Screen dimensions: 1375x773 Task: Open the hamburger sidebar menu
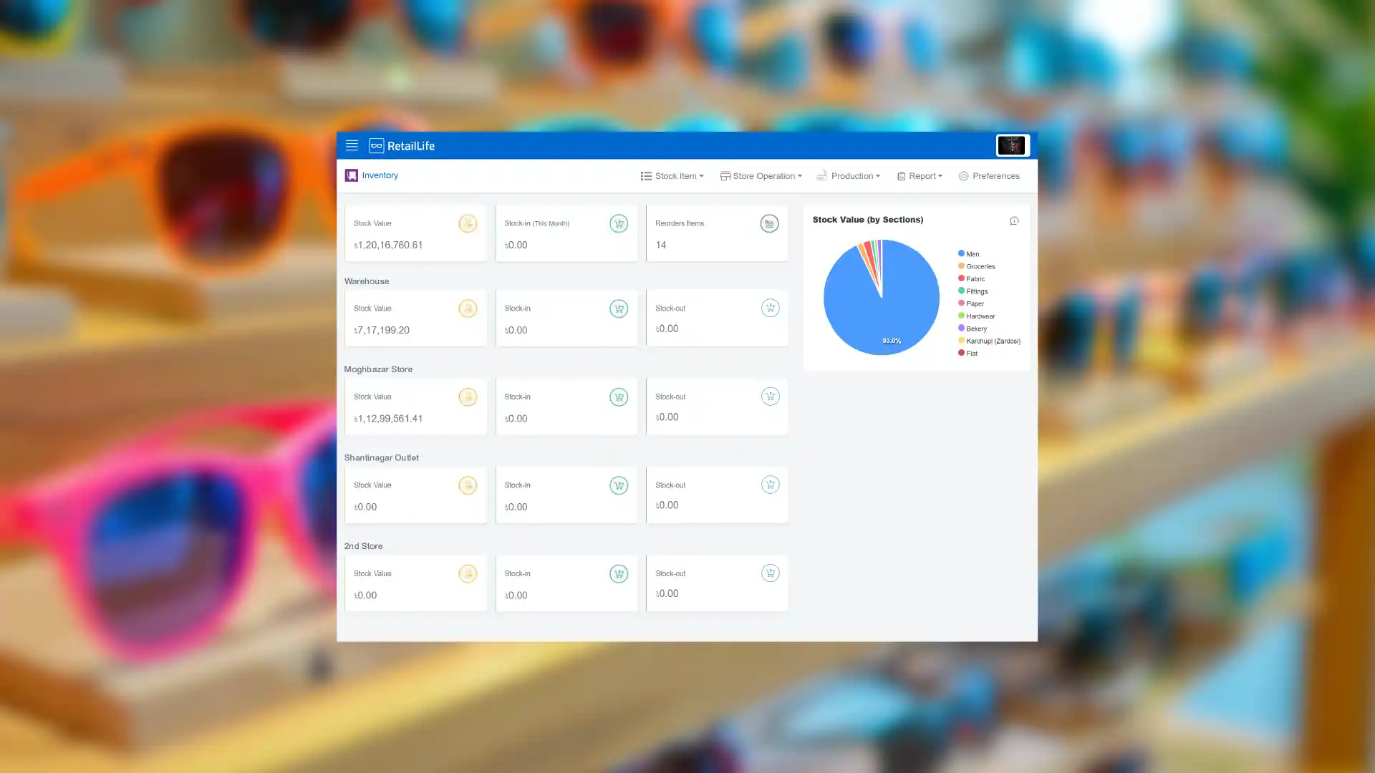click(x=352, y=145)
